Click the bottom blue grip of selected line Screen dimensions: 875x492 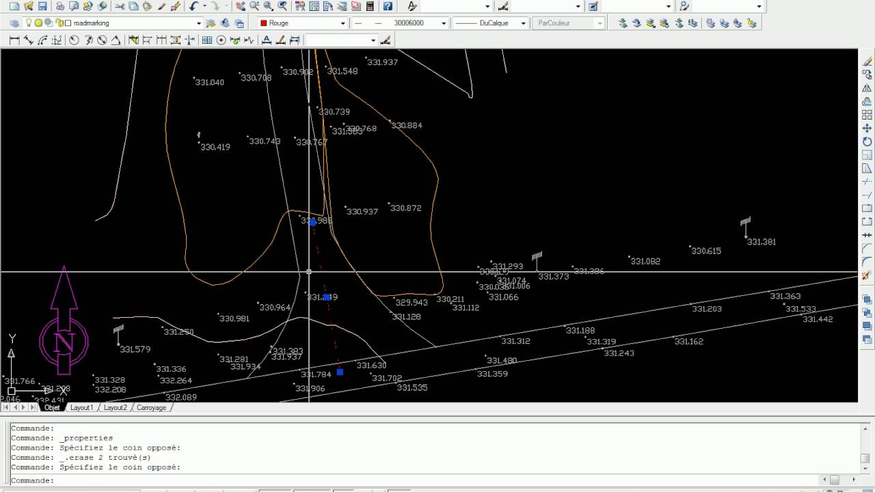[340, 372]
